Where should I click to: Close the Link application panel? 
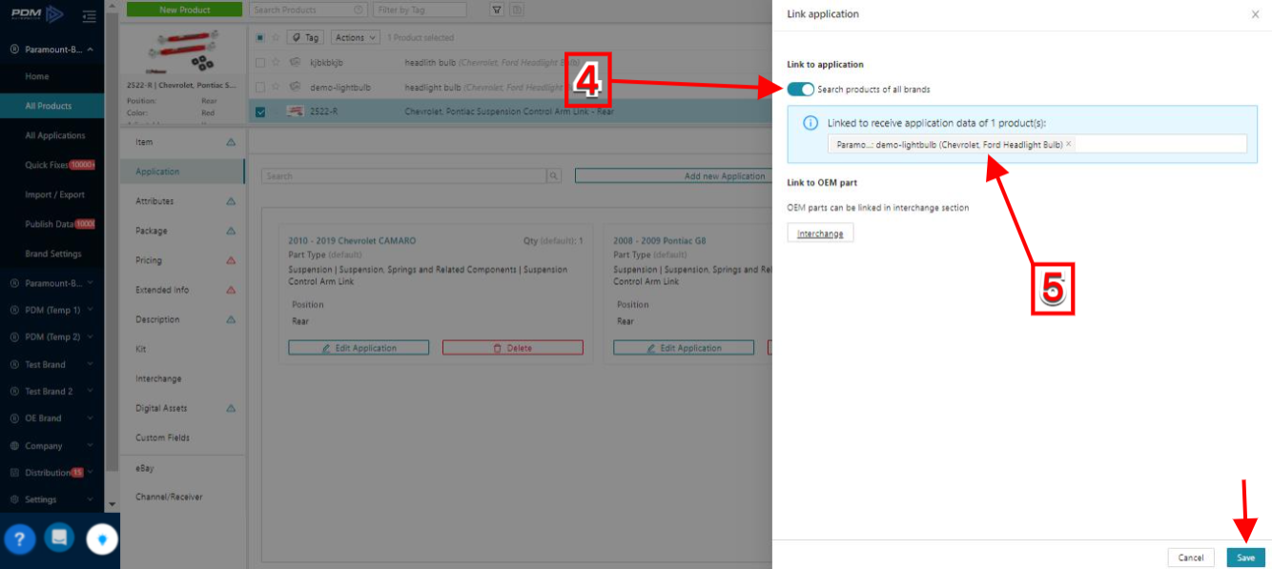[1255, 14]
